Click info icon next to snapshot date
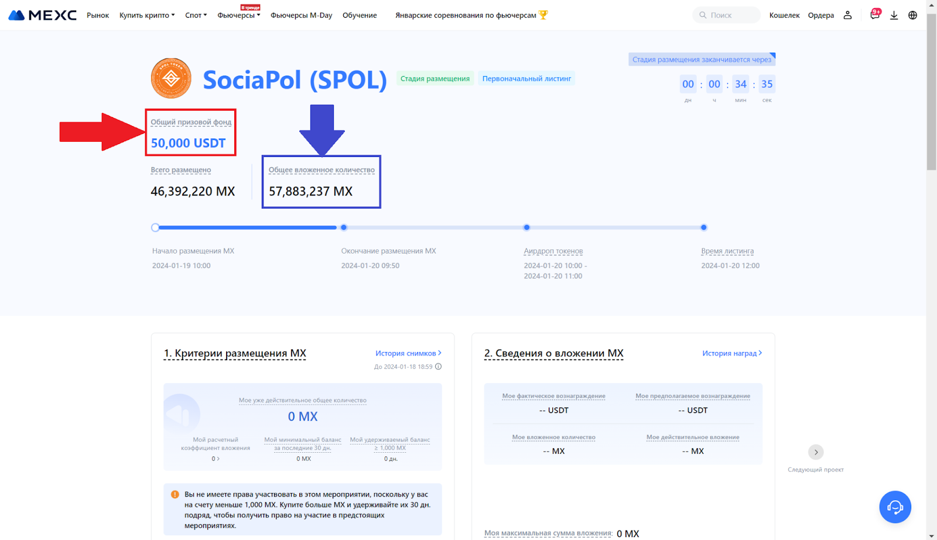 point(438,367)
